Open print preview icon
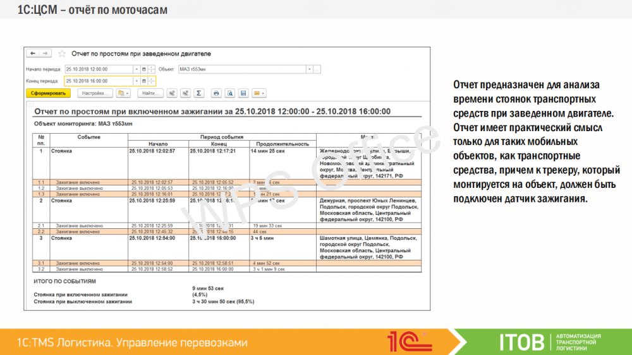 point(230,93)
